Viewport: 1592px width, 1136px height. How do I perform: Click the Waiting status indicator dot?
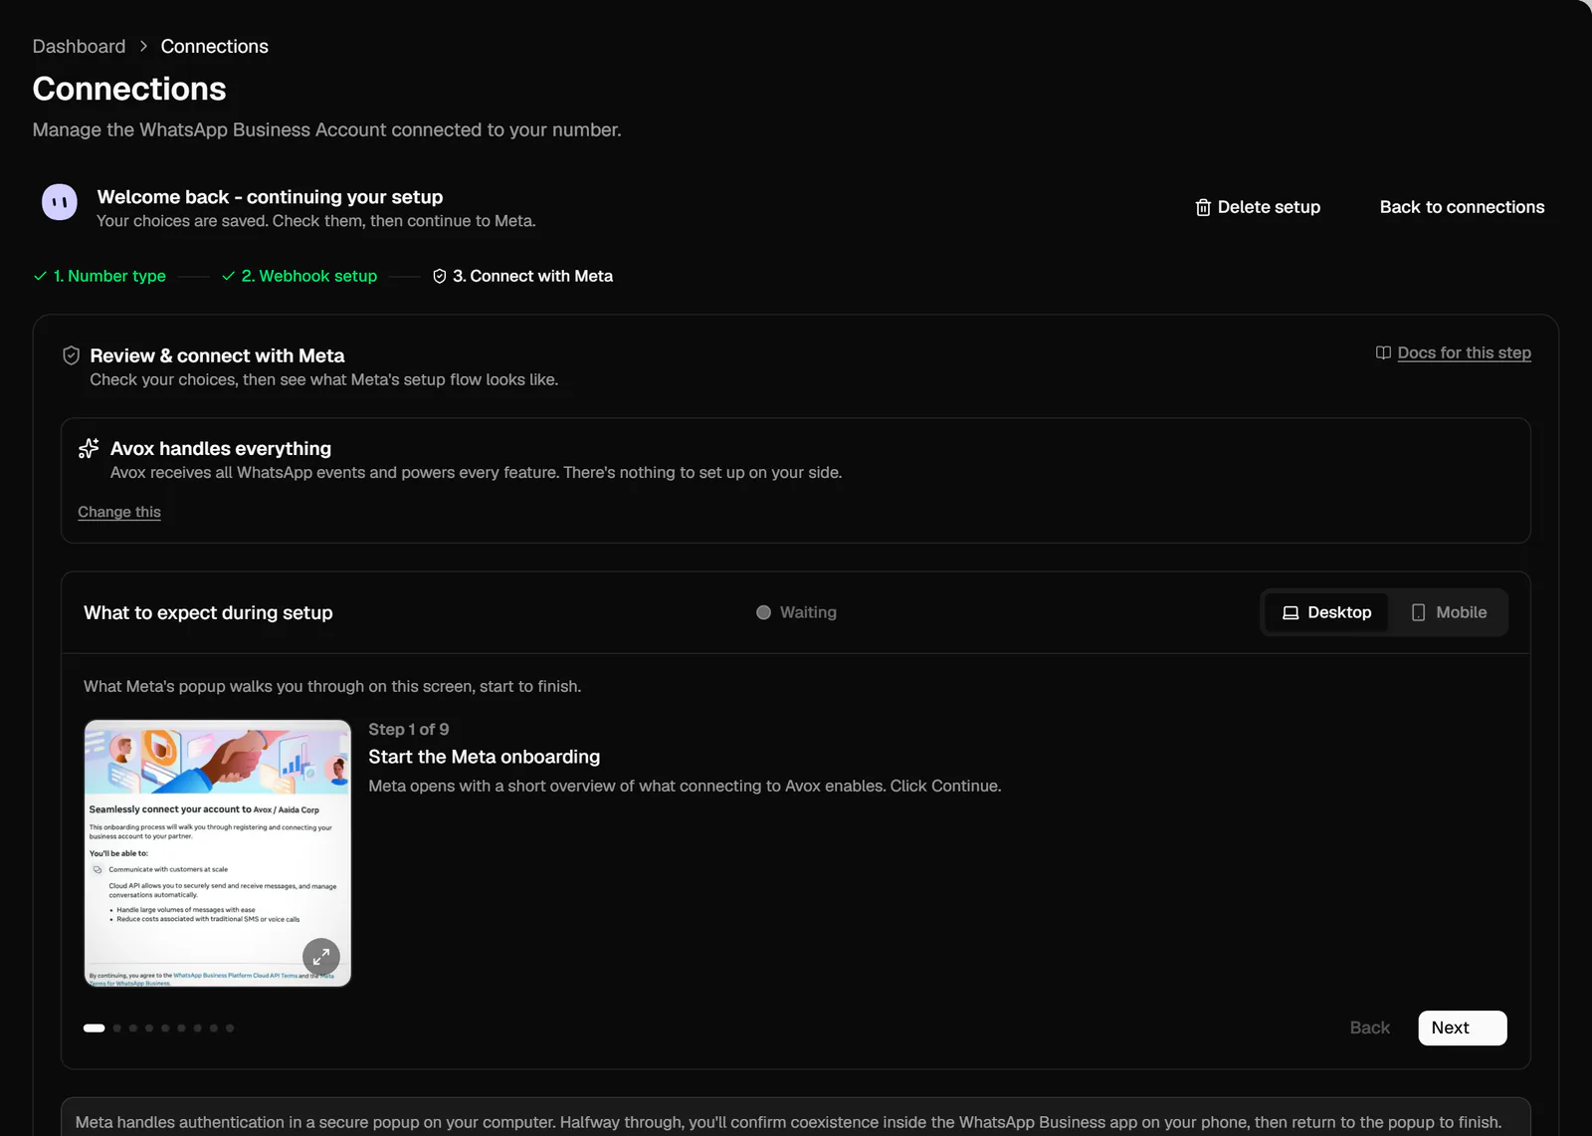tap(763, 612)
